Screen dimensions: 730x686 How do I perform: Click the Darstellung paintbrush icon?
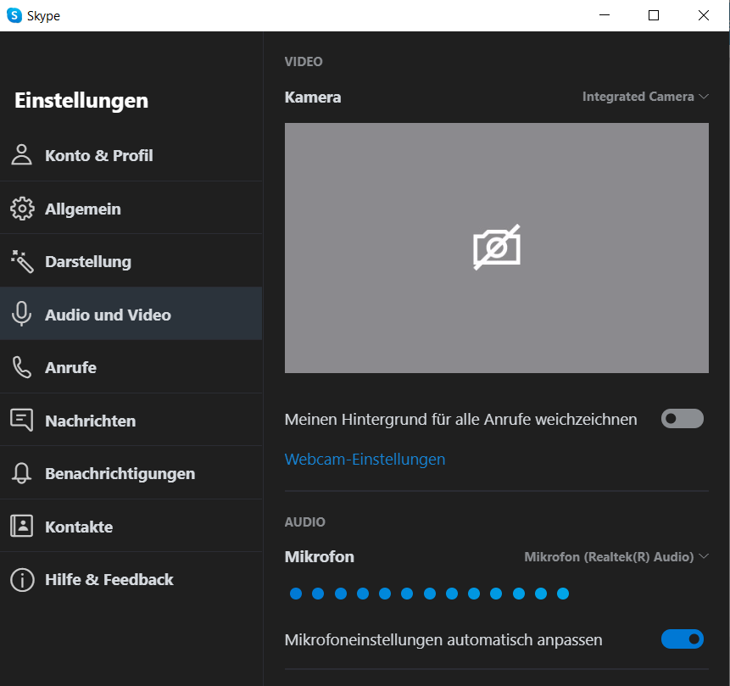tap(21, 261)
